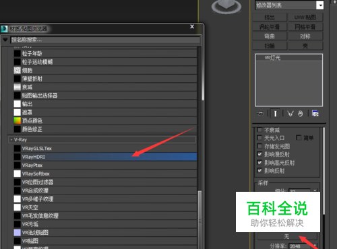Screen dimensions: 337x249
Task: Enable the 简单 checkbox
Action: 299,137
